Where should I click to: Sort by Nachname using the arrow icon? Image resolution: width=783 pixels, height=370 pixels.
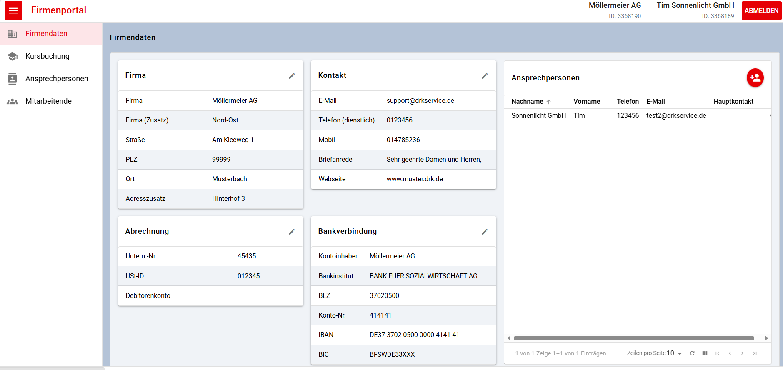coord(549,102)
